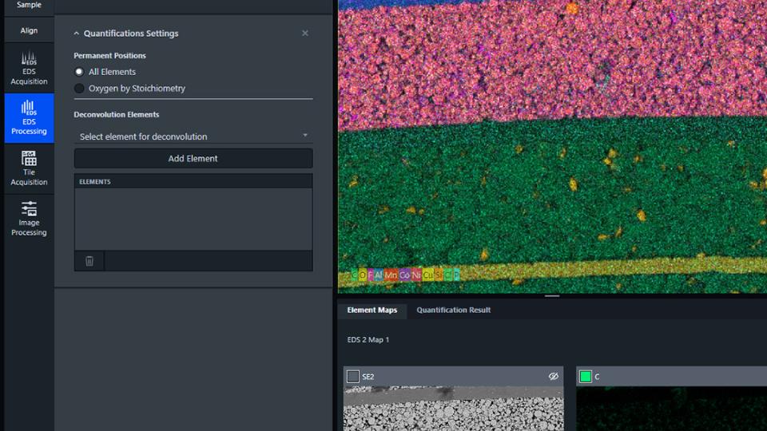Open the Tile Acquisition workspace
This screenshot has width=767, height=431.
29,168
